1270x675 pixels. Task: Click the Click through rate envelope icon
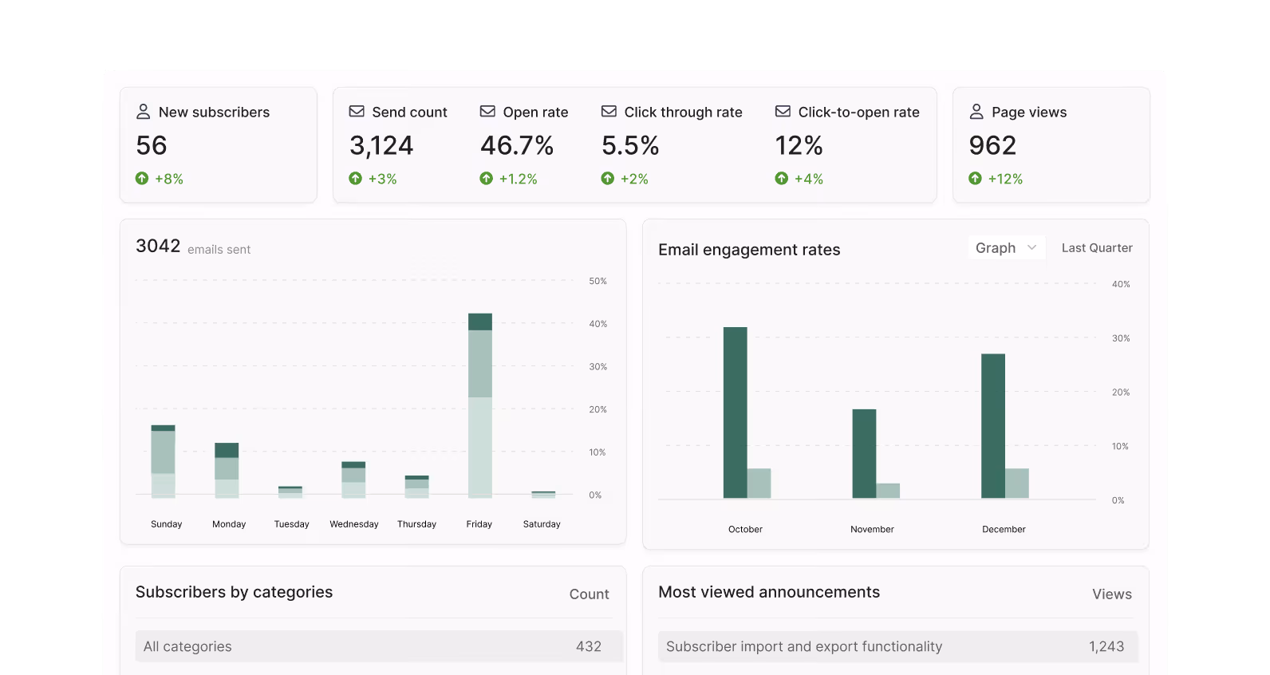[609, 112]
